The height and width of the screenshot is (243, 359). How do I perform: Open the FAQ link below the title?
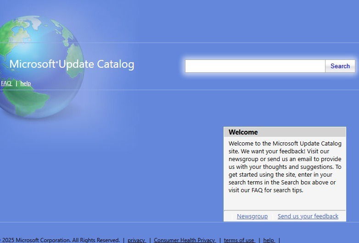coord(6,83)
